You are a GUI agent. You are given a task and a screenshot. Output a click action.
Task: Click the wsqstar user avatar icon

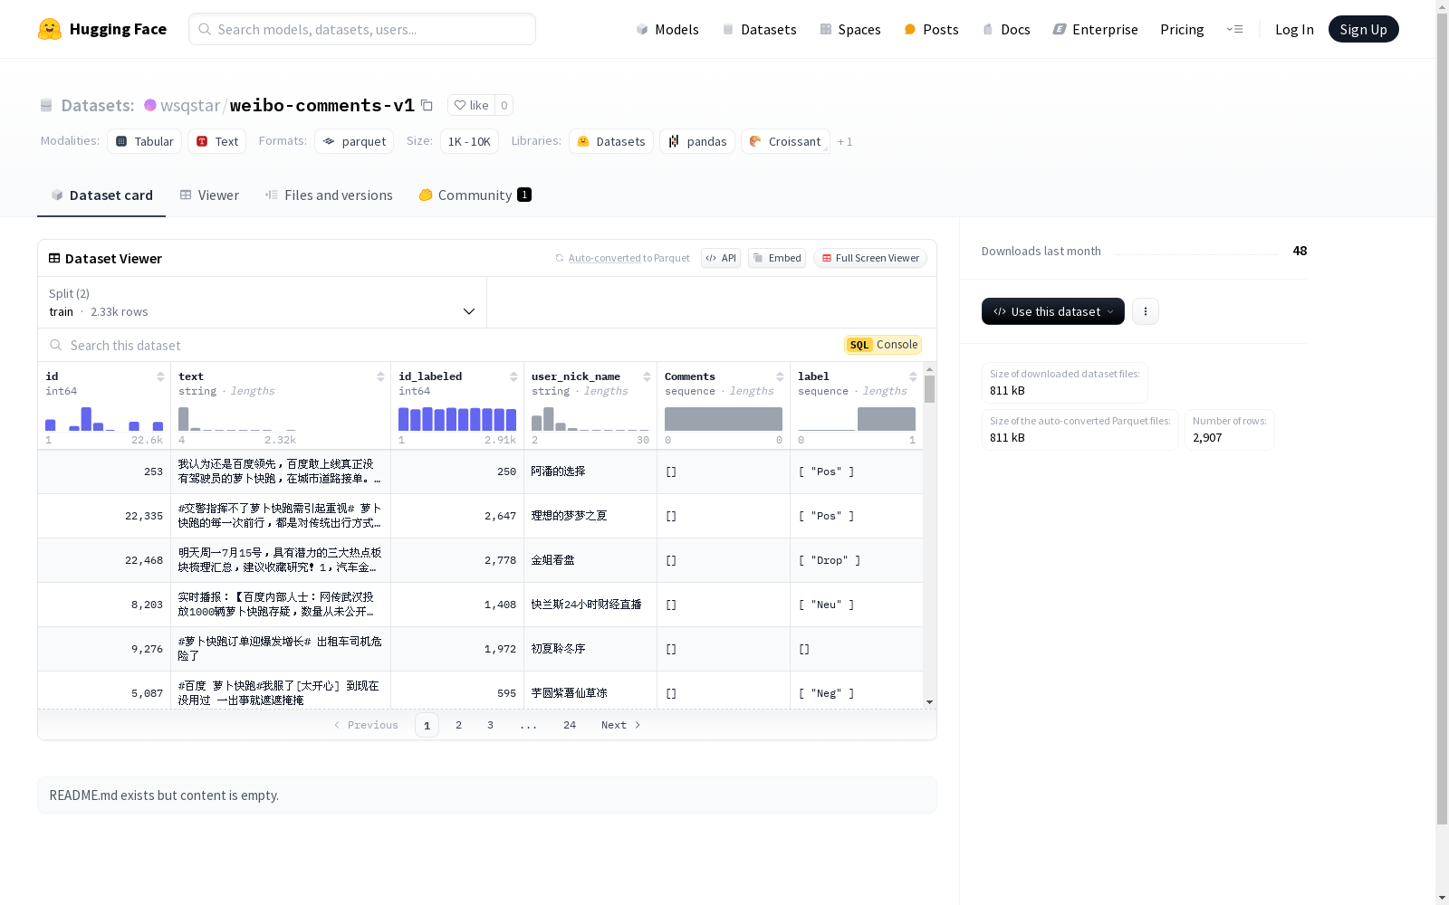tap(150, 105)
